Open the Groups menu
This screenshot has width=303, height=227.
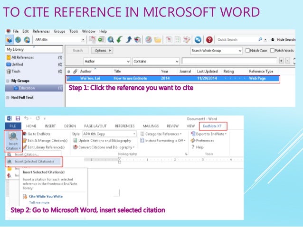click(59, 31)
